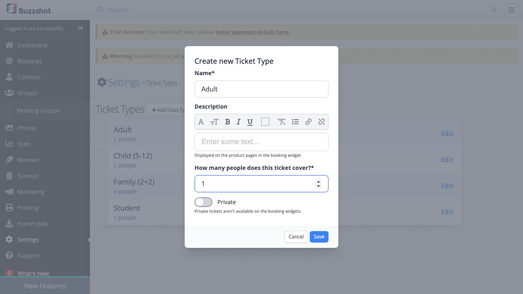Remove link formatting using the unlink icon

point(321,122)
